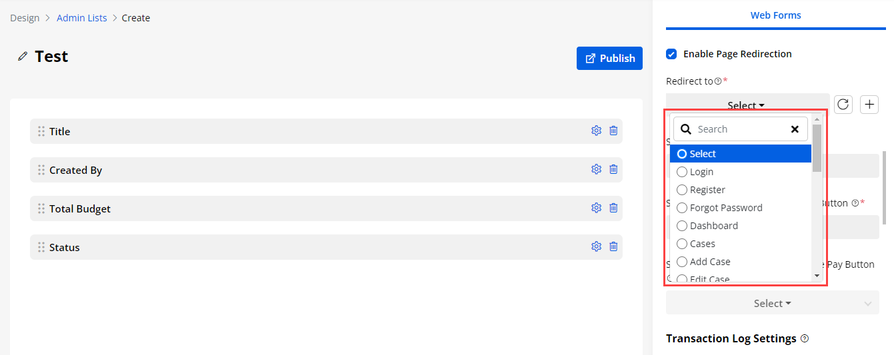Click drag handle on Title row
Image resolution: width=894 pixels, height=355 pixels.
coord(41,131)
